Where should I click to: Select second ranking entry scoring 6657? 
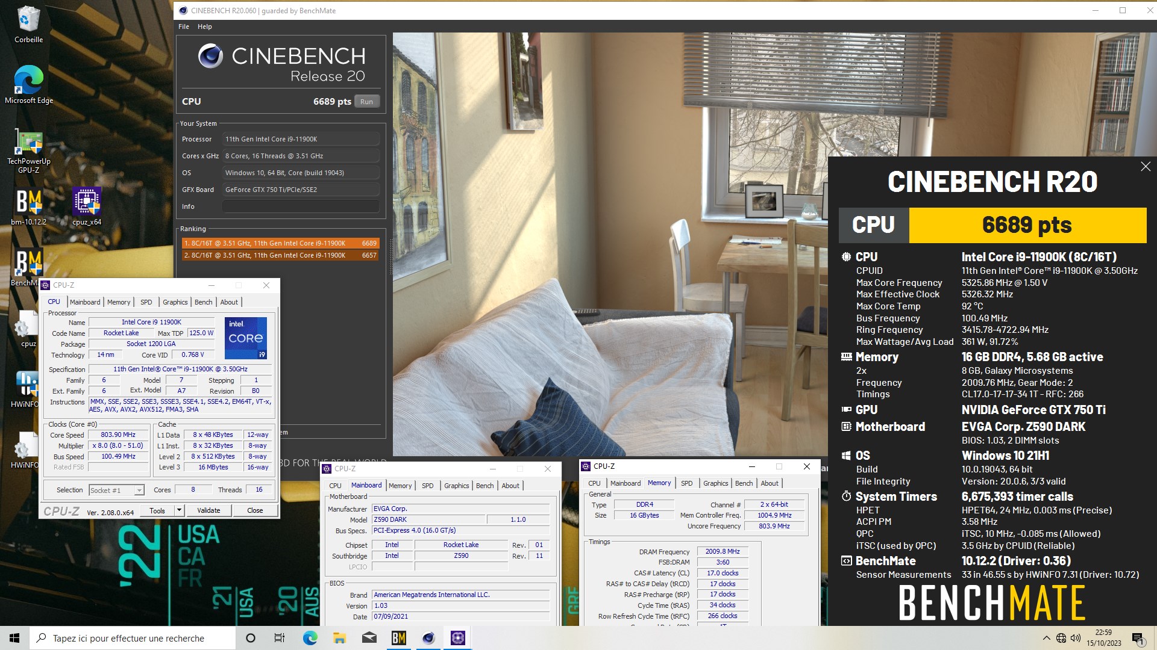pyautogui.click(x=280, y=255)
